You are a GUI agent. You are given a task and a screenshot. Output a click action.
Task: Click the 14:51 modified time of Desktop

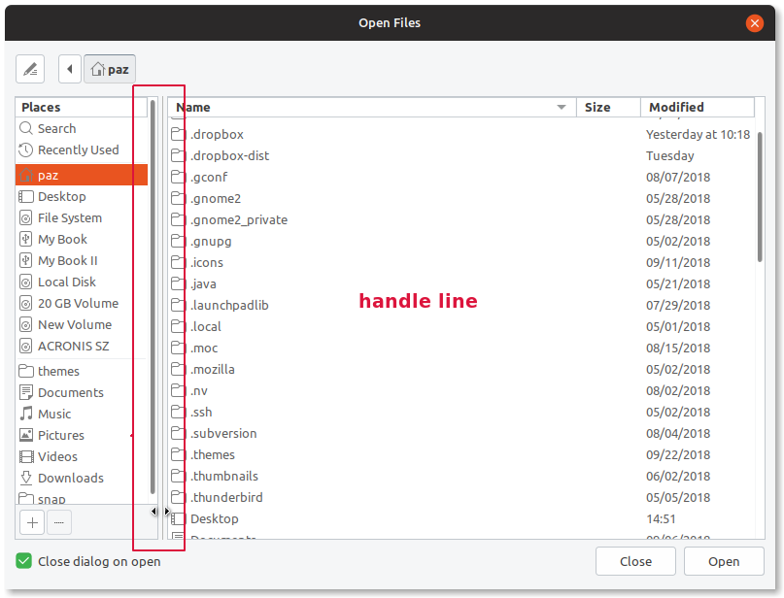click(661, 519)
